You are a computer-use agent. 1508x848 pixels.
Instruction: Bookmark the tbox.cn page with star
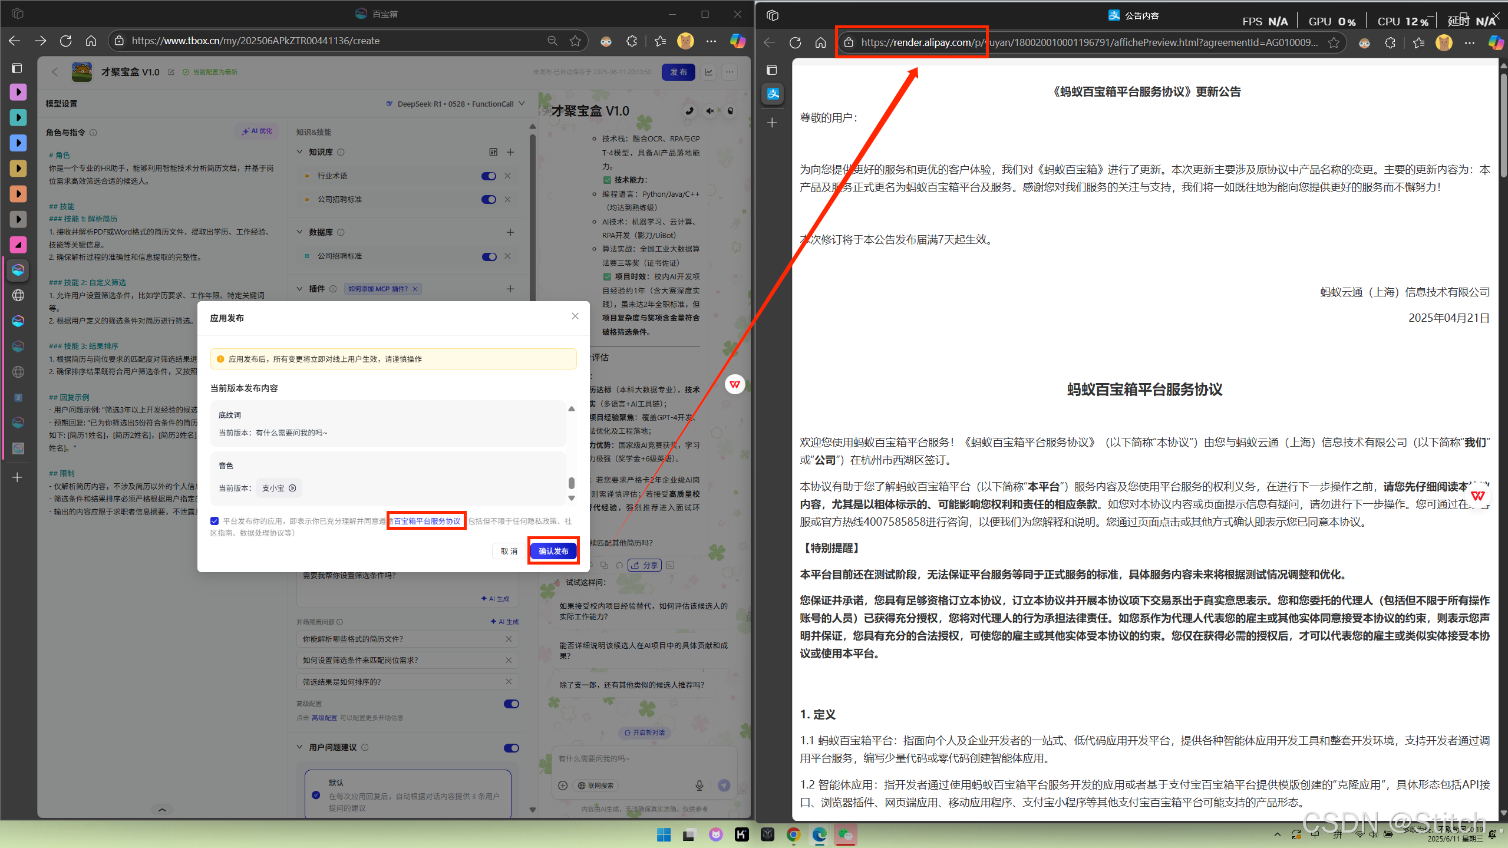(x=575, y=41)
